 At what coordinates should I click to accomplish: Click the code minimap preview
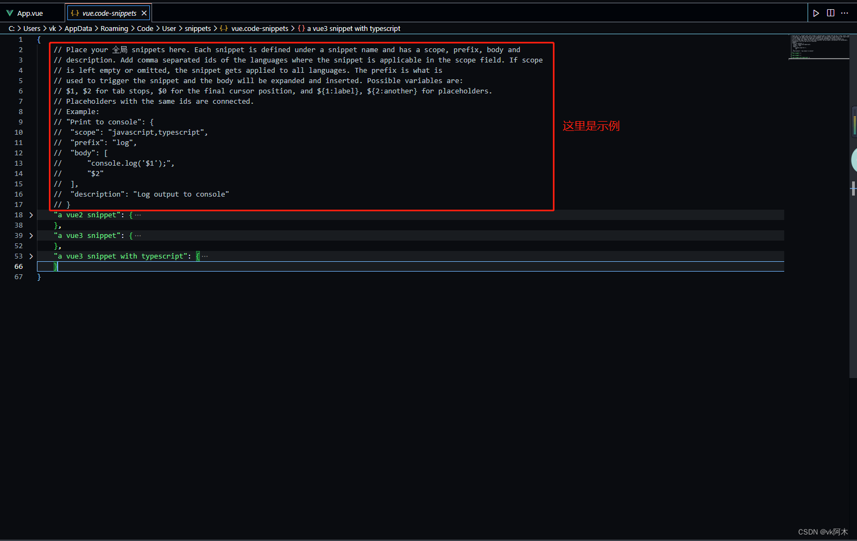pos(818,47)
